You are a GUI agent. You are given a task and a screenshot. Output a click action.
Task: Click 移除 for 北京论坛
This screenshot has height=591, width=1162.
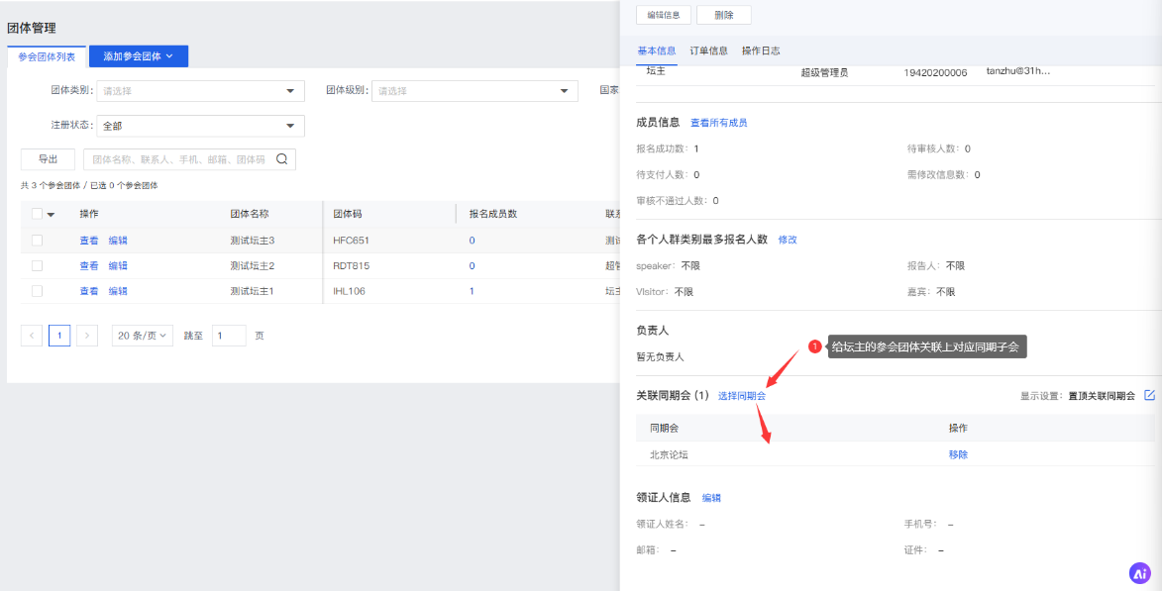pyautogui.click(x=958, y=454)
